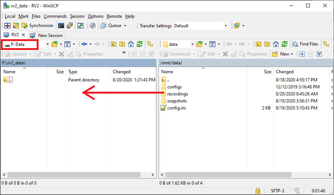334x195 pixels.
Task: Click local Select Files plus icon
Action: (134, 54)
